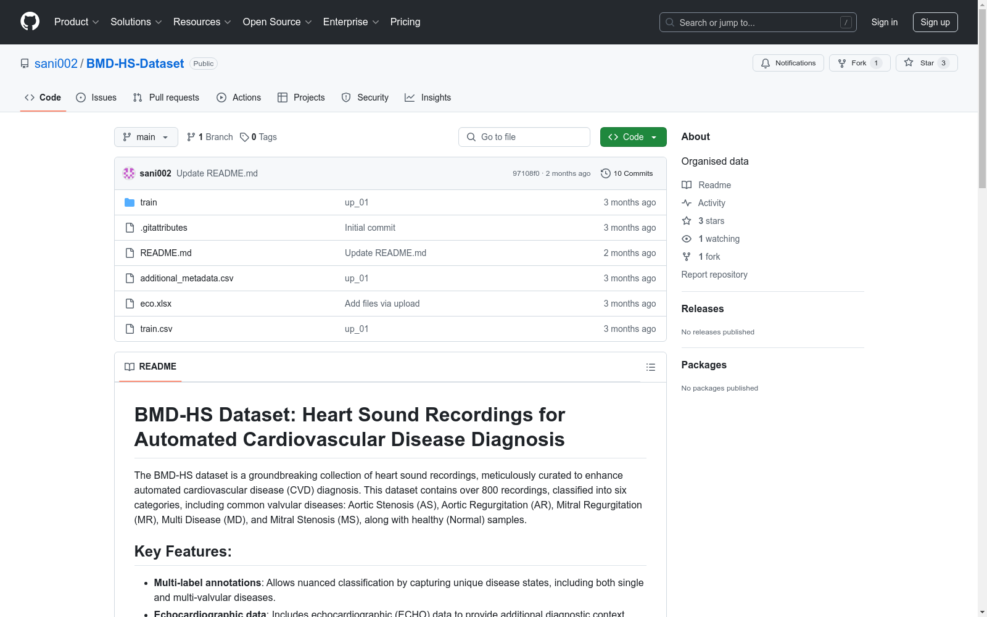Open the eco.xlsx file name

pyautogui.click(x=156, y=304)
